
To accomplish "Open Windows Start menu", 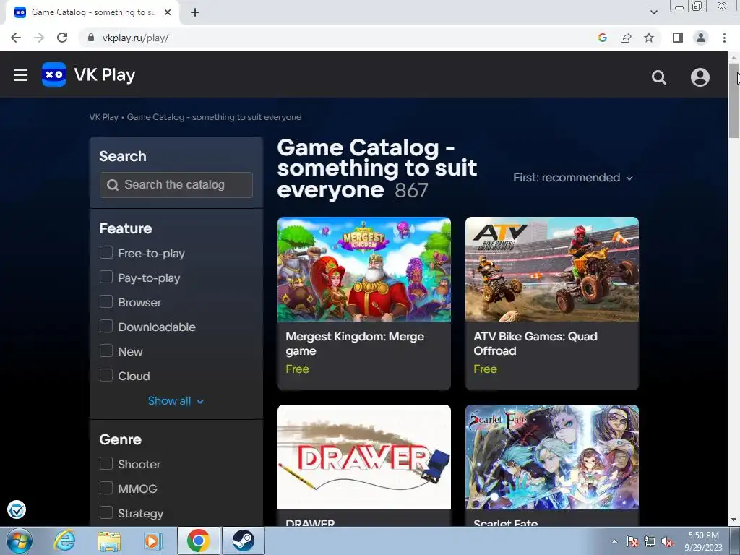I will (20, 541).
